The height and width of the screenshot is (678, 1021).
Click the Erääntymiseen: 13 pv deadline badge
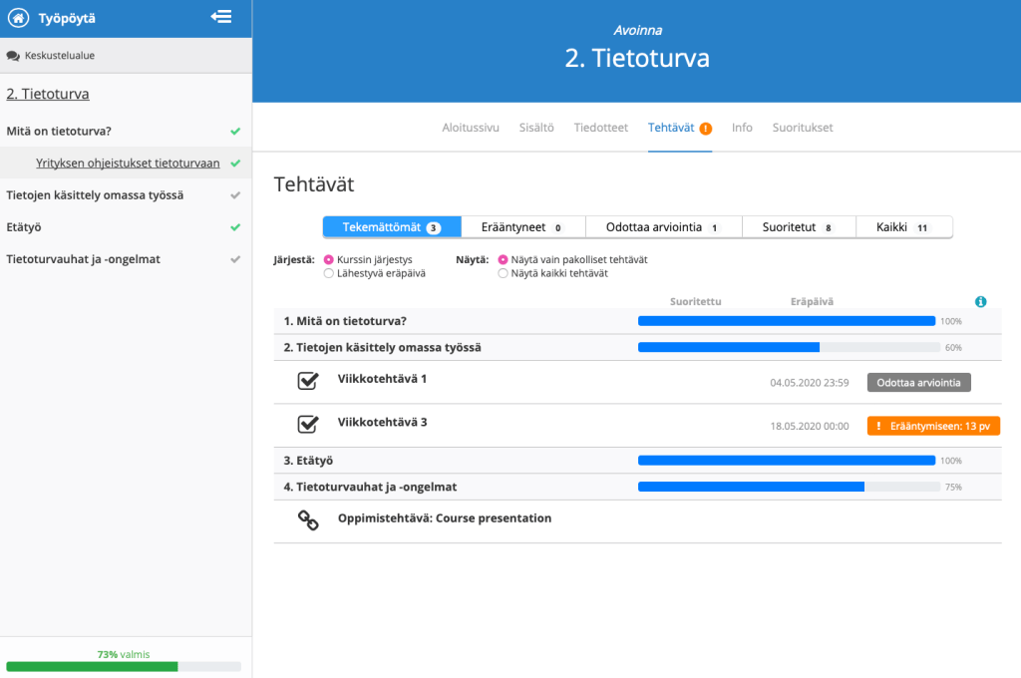933,425
